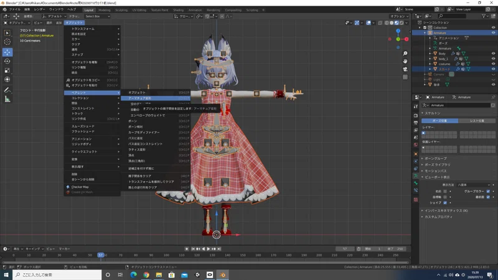Viewport: 498px width, 280px height.
Task: Open the Select Box tool dropdown
Action: pos(97,16)
